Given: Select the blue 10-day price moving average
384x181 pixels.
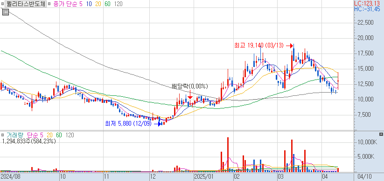Looking at the screenshot, I should pos(89,4).
